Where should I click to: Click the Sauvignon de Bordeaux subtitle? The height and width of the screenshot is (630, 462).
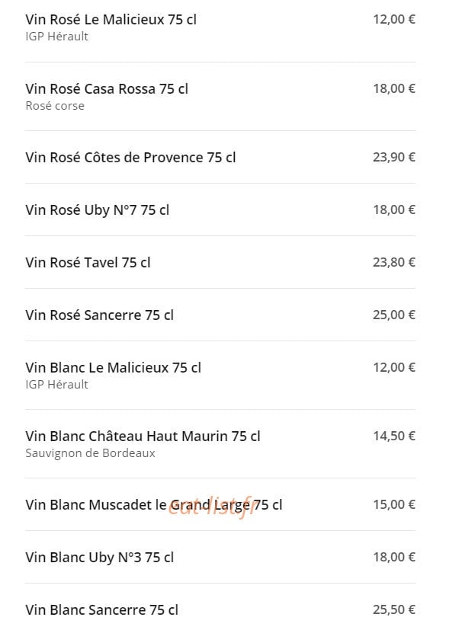point(90,453)
